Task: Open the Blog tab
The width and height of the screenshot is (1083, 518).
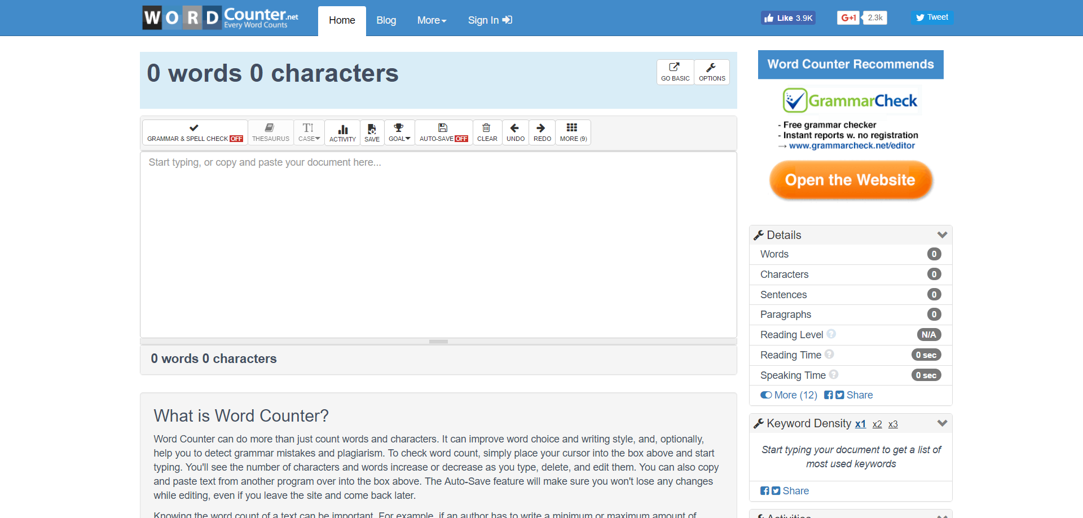Action: click(x=386, y=20)
